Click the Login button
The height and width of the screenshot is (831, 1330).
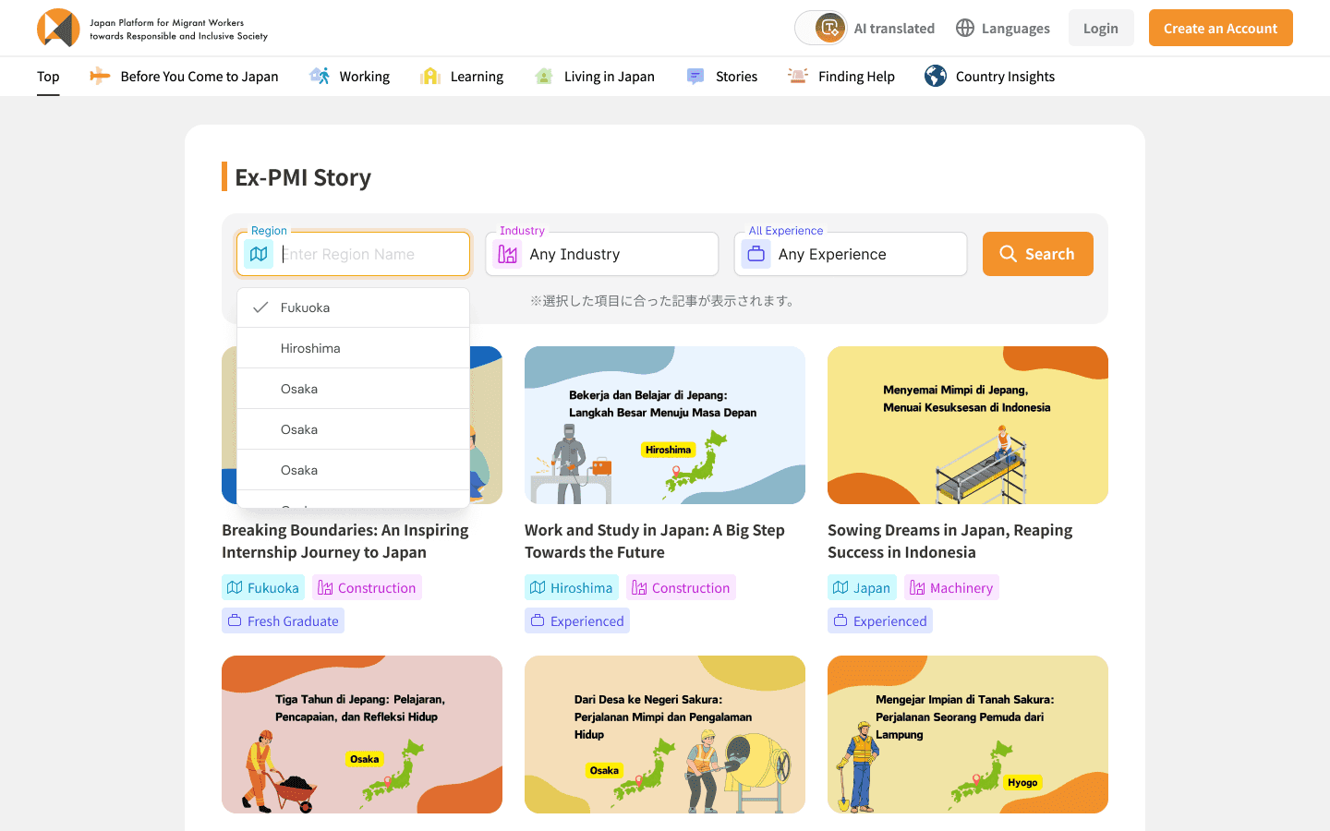[x=1101, y=28]
